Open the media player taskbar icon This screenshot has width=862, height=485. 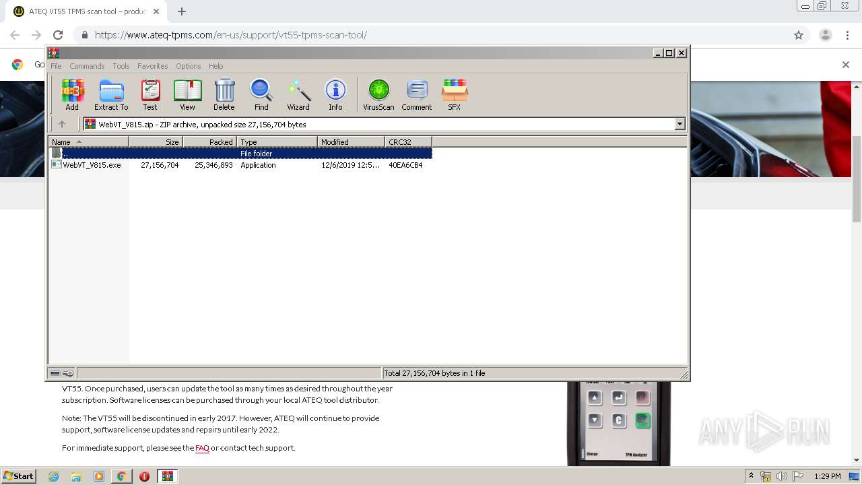[x=99, y=476]
